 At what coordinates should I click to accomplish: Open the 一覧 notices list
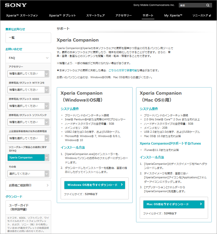[28, 38]
